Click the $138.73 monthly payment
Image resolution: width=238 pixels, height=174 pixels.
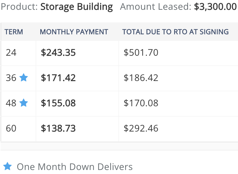pyautogui.click(x=58, y=128)
